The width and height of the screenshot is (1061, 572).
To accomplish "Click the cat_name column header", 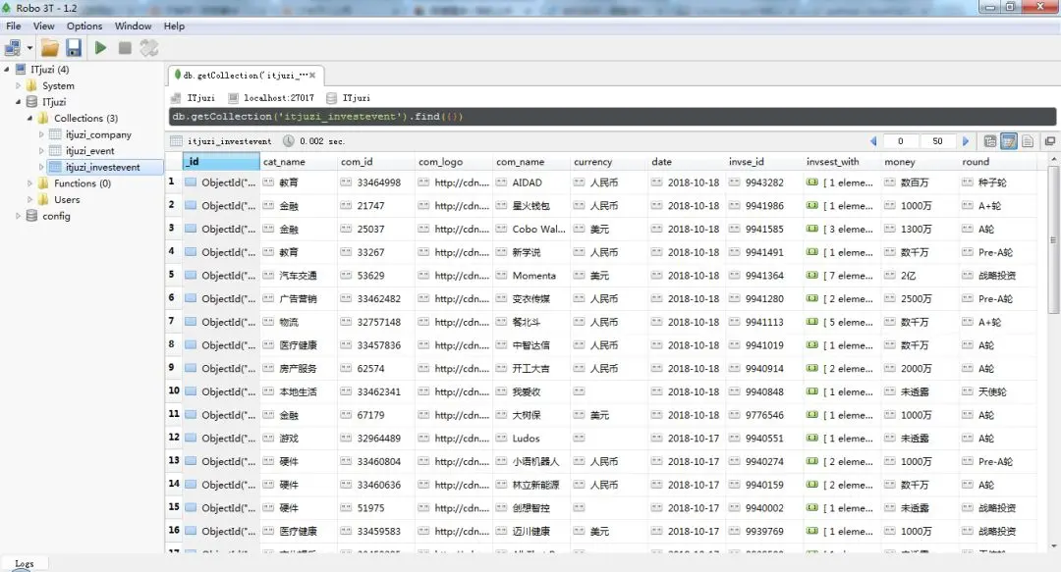I will [x=299, y=162].
